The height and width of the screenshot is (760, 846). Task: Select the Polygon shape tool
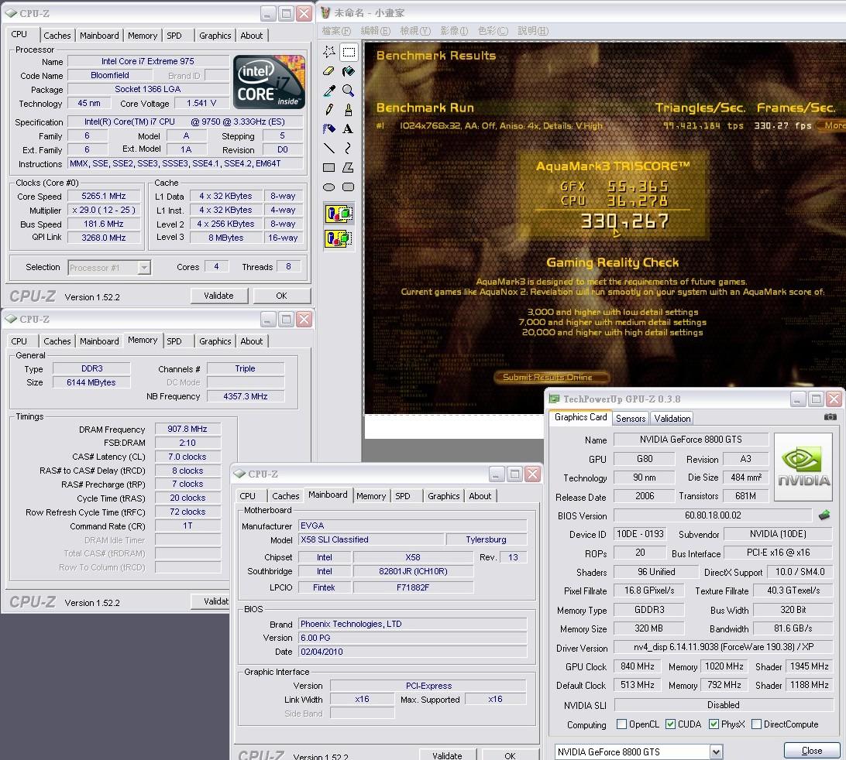pos(349,168)
